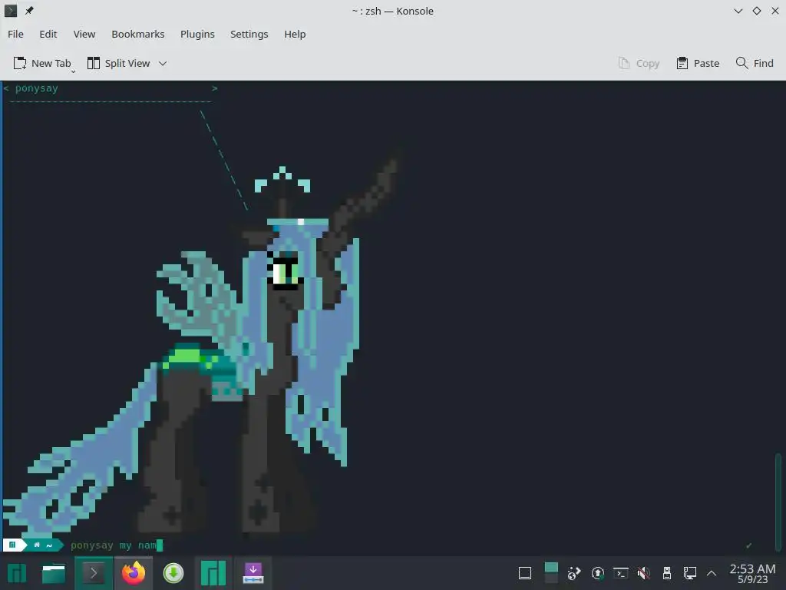The image size is (786, 590).
Task: Click the removable devices tray icon
Action: pos(667,573)
